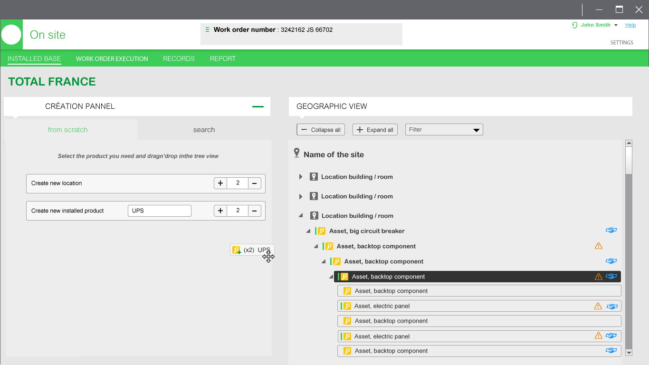This screenshot has width=649, height=365.
Task: Click the yellow lightning icon of big circuit breaker
Action: (x=322, y=231)
